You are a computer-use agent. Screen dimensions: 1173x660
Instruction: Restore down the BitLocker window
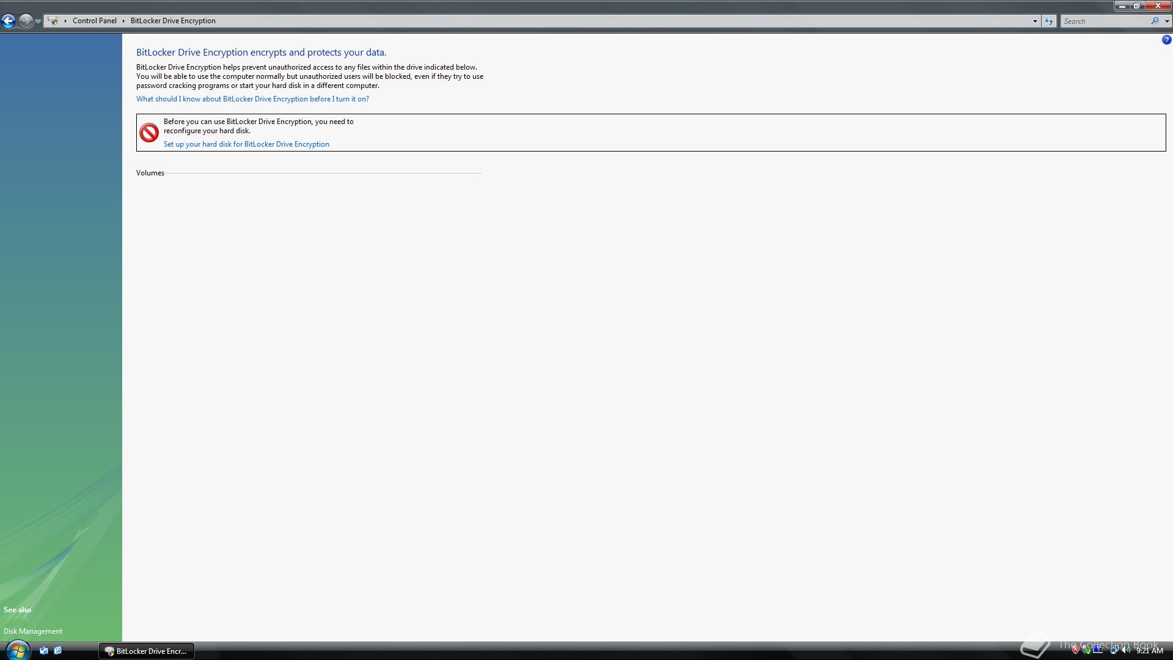coord(1137,6)
